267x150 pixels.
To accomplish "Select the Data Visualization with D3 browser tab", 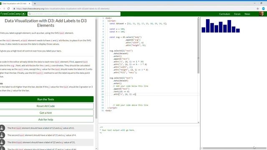I will click(15, 3).
